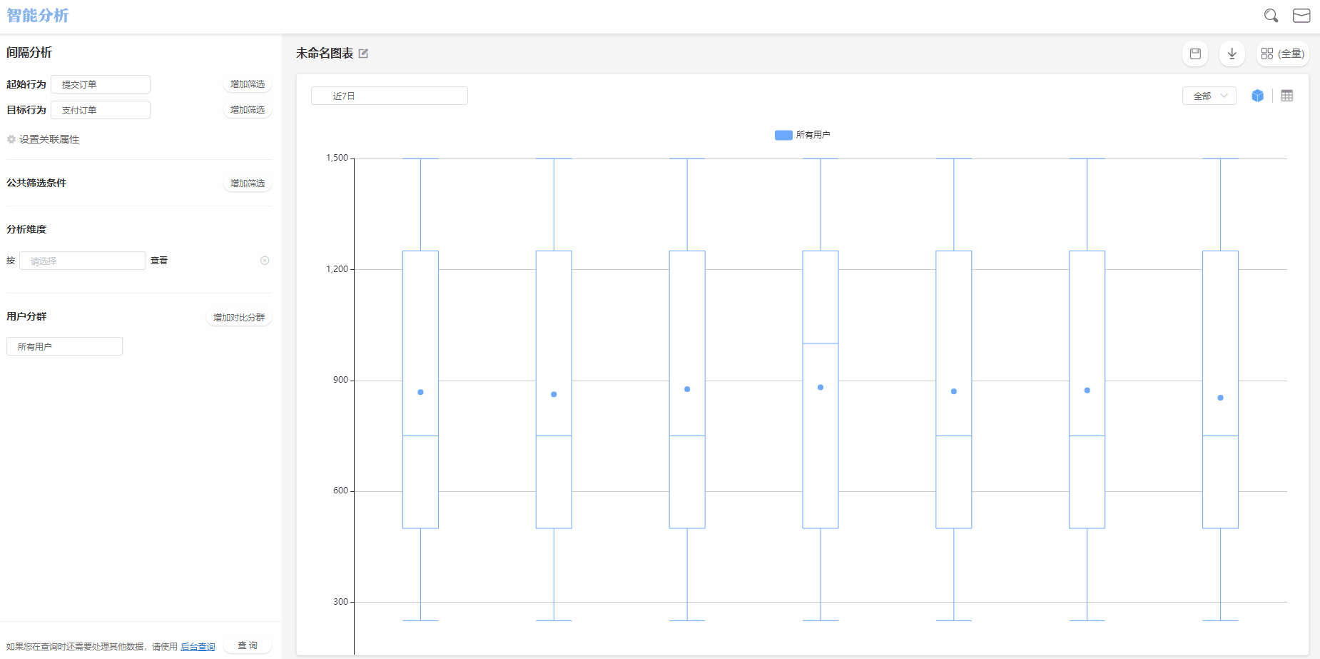Open the 所有用户 user group dropdown
This screenshot has width=1320, height=659.
65,346
